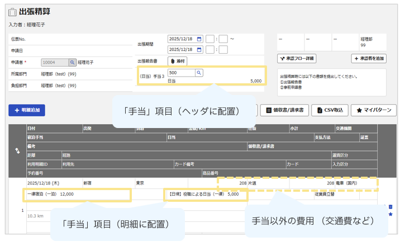Click 領収書/請求書 column header in the table
400x246 pixels.
click(312, 146)
